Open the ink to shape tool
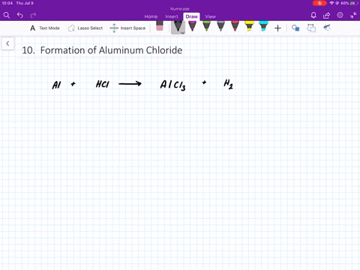The height and width of the screenshot is (270, 360). 311,28
